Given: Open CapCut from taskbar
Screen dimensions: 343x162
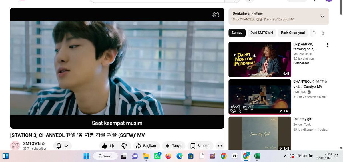Looking at the screenshot, I should tap(235, 156).
